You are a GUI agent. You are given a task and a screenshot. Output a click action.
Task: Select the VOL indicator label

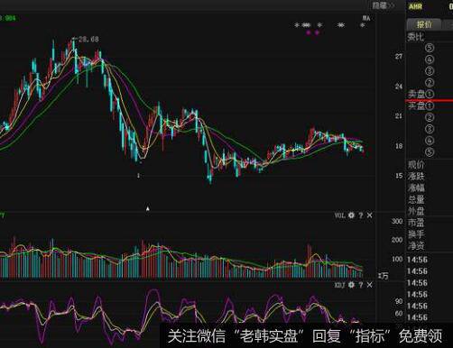tap(339, 215)
